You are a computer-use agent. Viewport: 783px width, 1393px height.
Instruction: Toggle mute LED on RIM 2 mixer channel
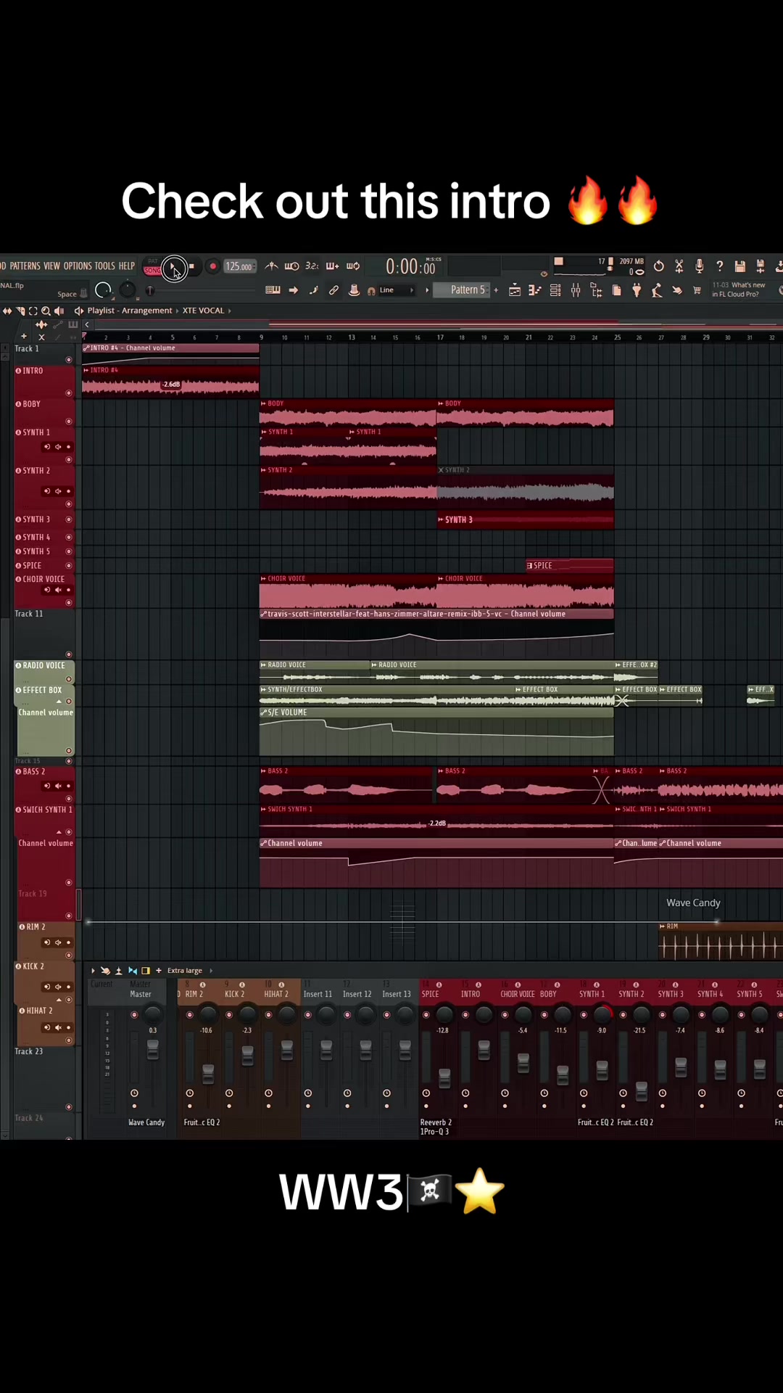190,1015
